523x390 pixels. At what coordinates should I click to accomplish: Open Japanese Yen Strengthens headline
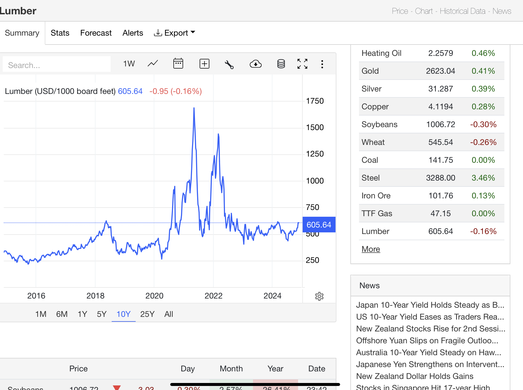(430, 364)
